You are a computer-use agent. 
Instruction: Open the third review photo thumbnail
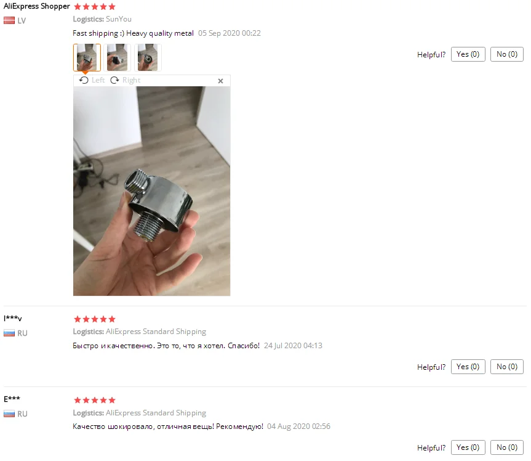[x=148, y=58]
